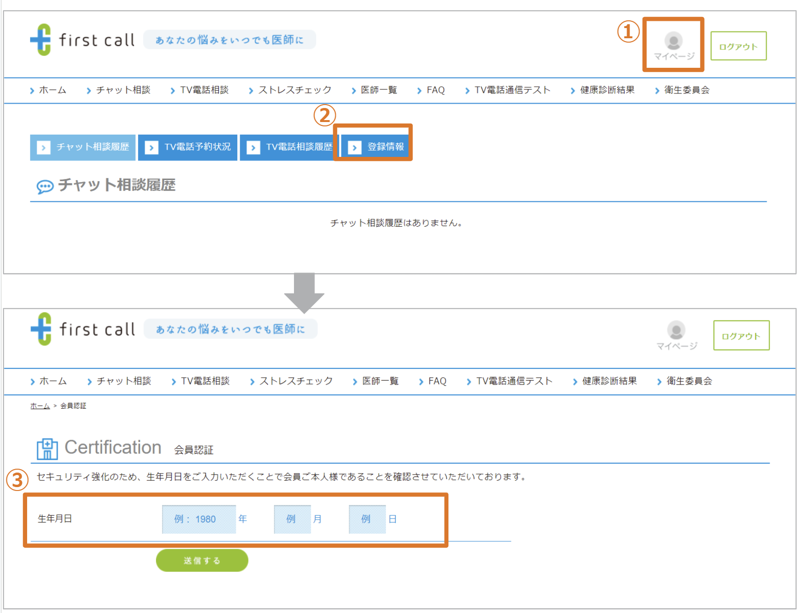802x613 pixels.
Task: Click the arrow icon in the TV電話予約状況 tab
Action: coord(152,147)
